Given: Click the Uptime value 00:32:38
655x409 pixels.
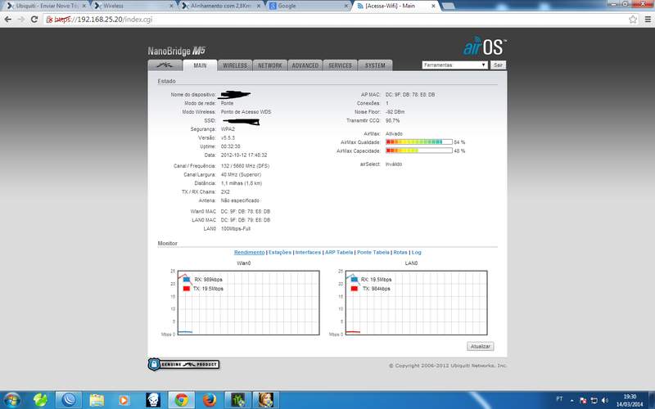Looking at the screenshot, I should (231, 146).
